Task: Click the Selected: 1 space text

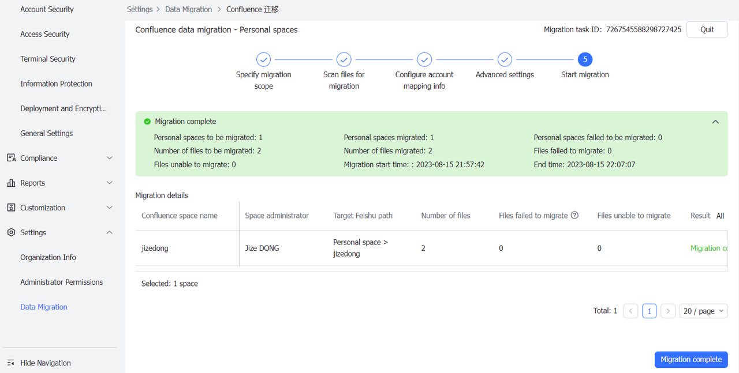Action: tap(170, 284)
